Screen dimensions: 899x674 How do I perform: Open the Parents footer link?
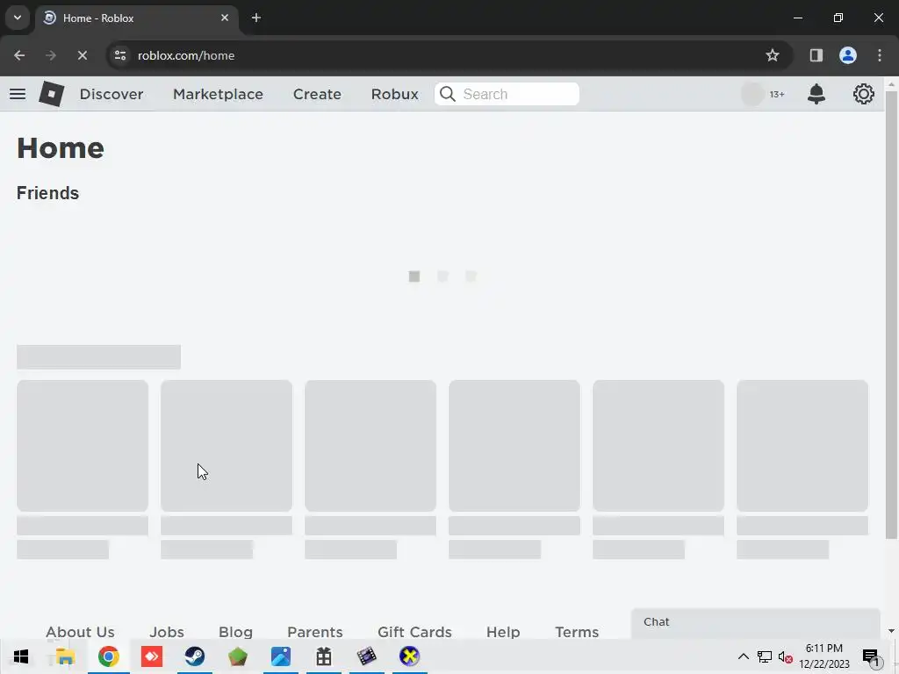(315, 632)
